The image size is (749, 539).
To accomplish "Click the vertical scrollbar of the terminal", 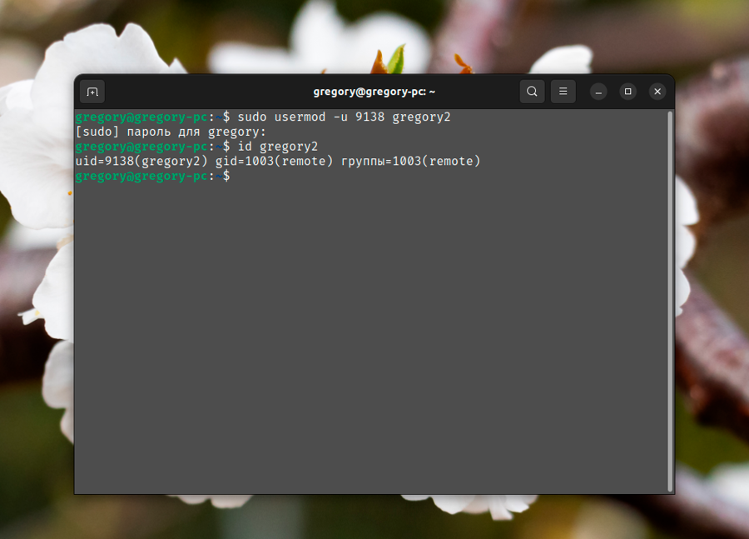I will [669, 300].
